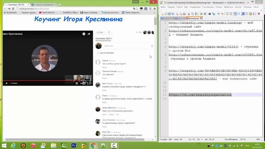This screenshot has height=149, width=265.
Task: Open the Файл menu in Notepad++
Action: (163, 7)
